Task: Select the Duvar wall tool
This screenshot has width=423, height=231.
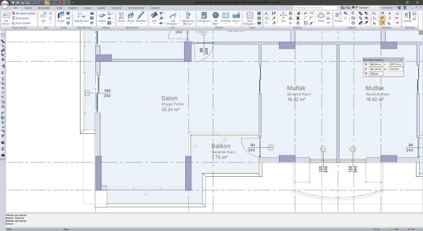Action: click(x=61, y=16)
